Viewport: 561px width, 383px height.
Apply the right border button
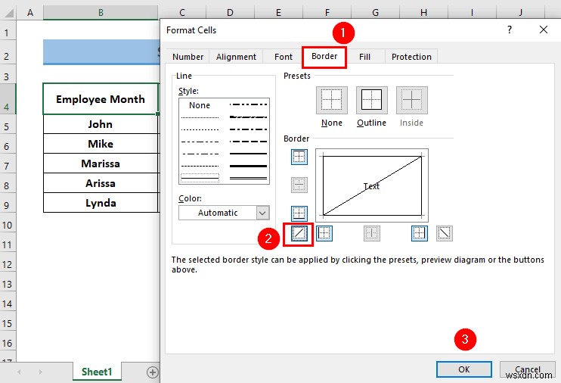click(420, 234)
